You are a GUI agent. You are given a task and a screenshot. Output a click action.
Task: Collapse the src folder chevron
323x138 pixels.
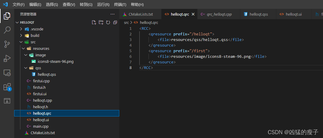(x=21, y=42)
